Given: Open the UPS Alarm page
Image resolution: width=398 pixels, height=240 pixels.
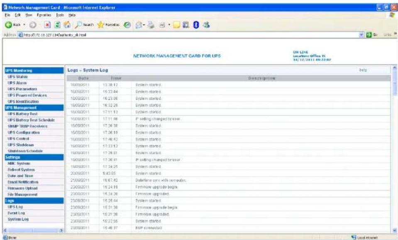Looking at the screenshot, I should (x=17, y=83).
